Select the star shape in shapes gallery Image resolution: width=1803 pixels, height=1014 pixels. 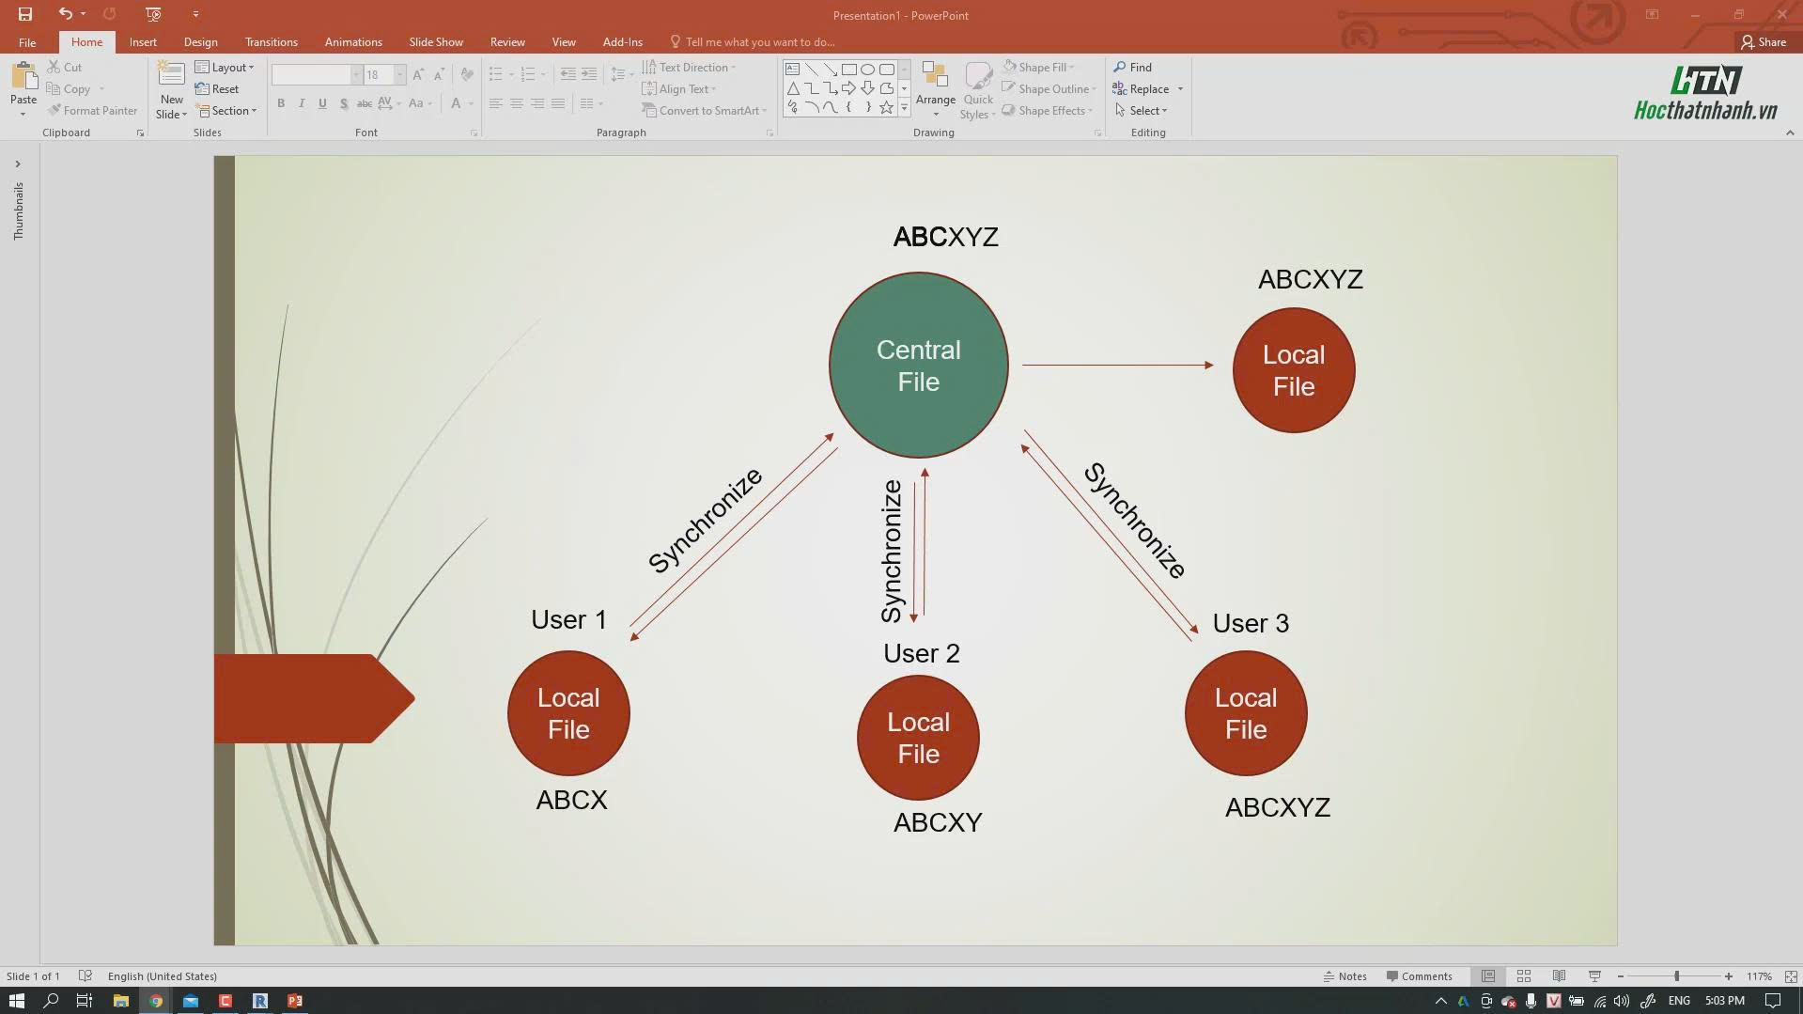[885, 107]
